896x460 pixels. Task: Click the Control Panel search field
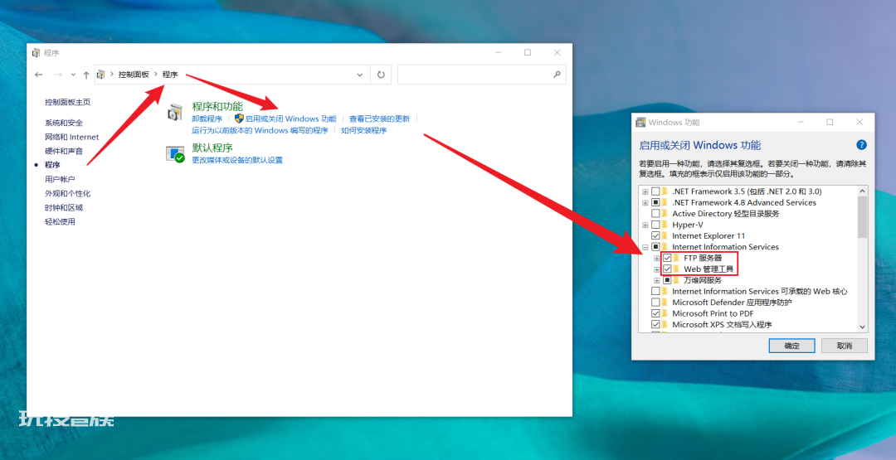pos(482,75)
